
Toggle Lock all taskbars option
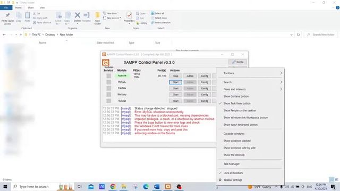tap(250, 173)
